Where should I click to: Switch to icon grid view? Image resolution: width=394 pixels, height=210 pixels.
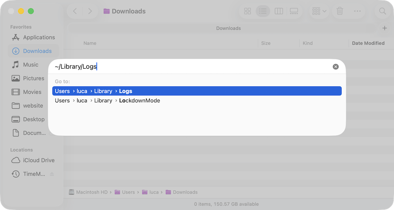pyautogui.click(x=247, y=11)
